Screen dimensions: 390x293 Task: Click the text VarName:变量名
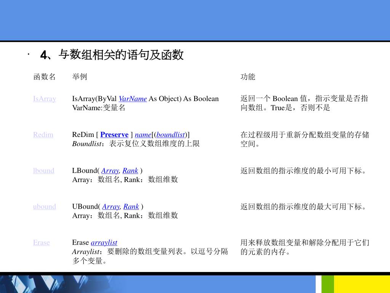point(99,108)
